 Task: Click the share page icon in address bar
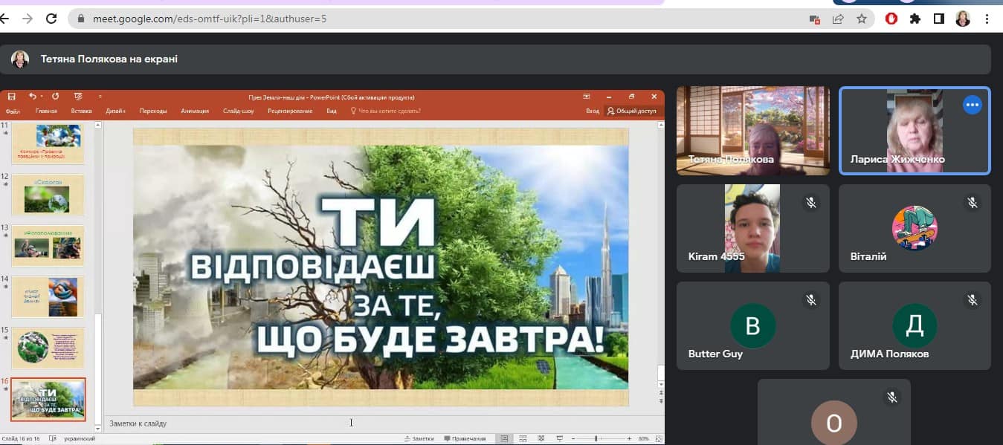click(x=838, y=19)
